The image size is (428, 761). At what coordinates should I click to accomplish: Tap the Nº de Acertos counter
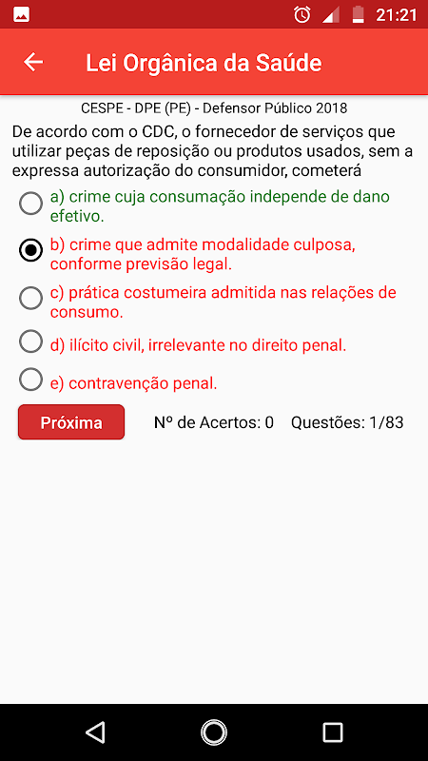tap(214, 422)
